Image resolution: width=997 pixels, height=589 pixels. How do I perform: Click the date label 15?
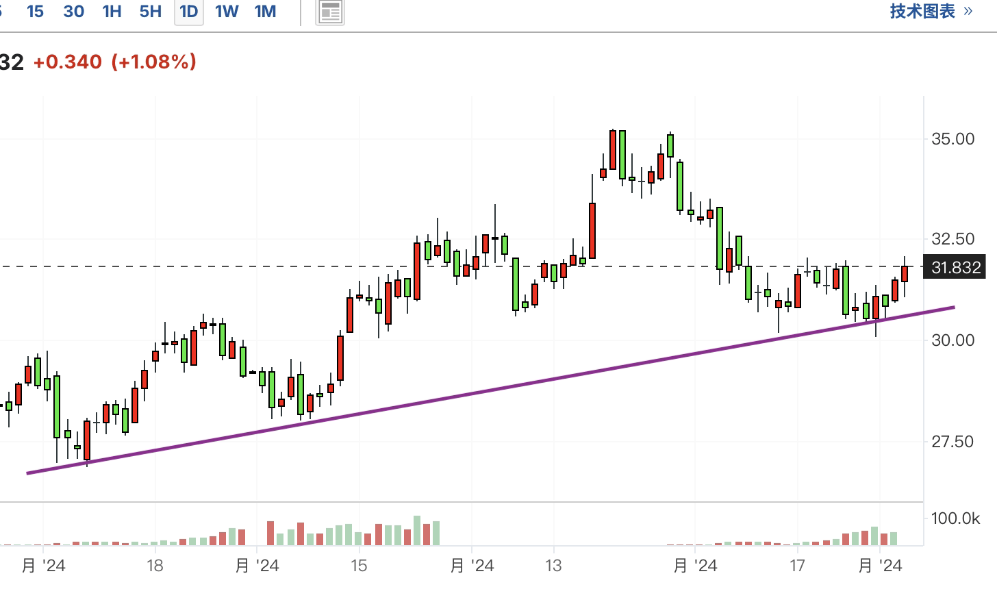pyautogui.click(x=359, y=566)
